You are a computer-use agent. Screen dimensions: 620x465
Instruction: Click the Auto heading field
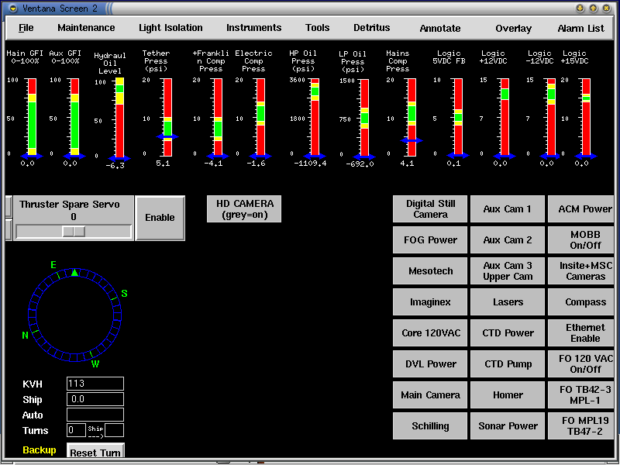95,415
